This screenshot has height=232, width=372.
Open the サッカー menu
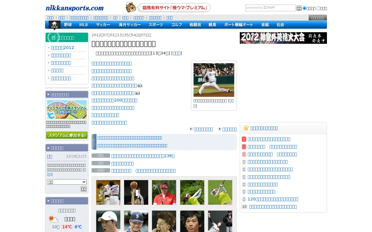(103, 25)
